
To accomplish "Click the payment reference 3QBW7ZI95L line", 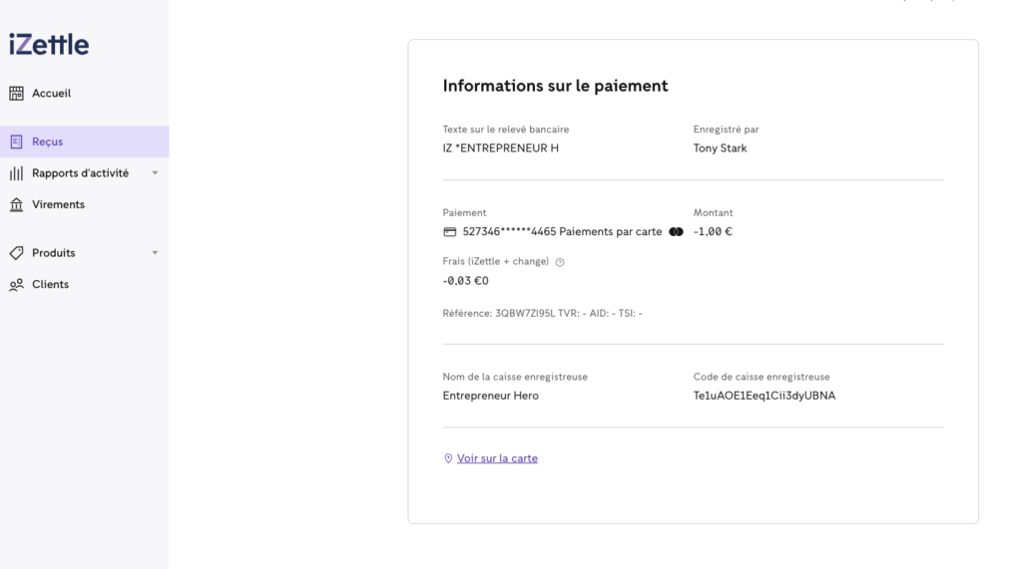I will coord(542,313).
